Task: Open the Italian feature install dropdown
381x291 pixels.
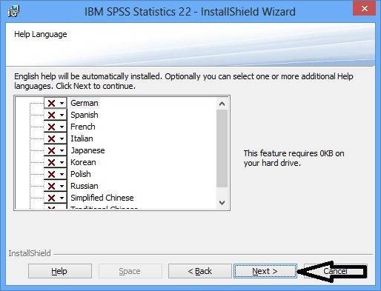Action: click(56, 138)
